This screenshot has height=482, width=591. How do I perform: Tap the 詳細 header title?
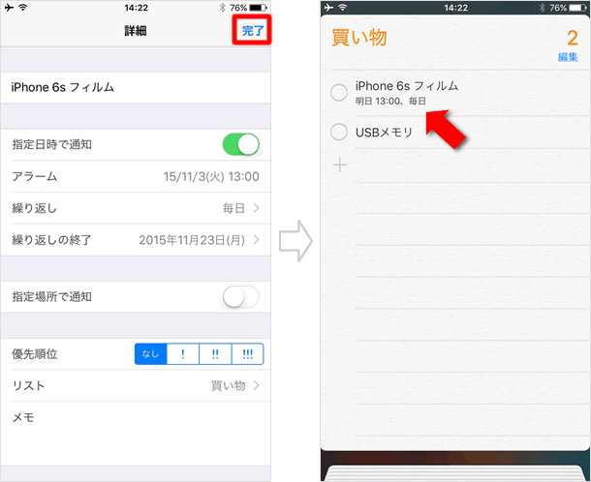(136, 31)
